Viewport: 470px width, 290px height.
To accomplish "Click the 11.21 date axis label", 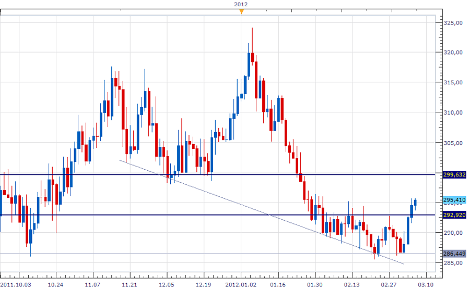I will coord(130,284).
